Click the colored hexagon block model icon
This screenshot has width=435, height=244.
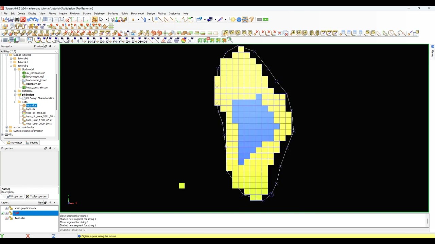point(184,40)
